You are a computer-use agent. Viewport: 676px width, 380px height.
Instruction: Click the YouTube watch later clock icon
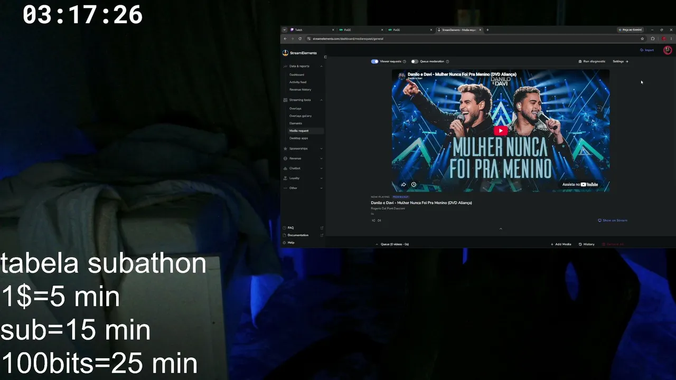pos(414,184)
